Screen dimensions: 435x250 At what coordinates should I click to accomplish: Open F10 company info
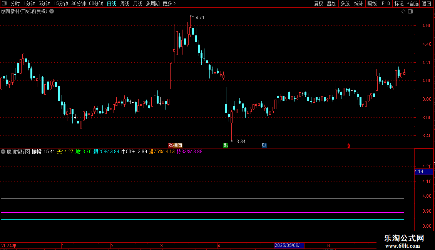pyautogui.click(x=386, y=3)
